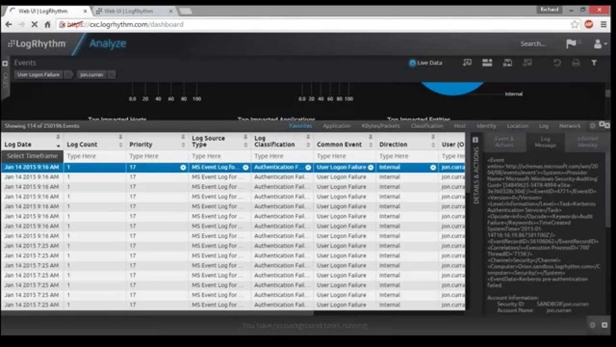Click the LogRhythm logo
The image size is (616, 347).
tap(37, 44)
